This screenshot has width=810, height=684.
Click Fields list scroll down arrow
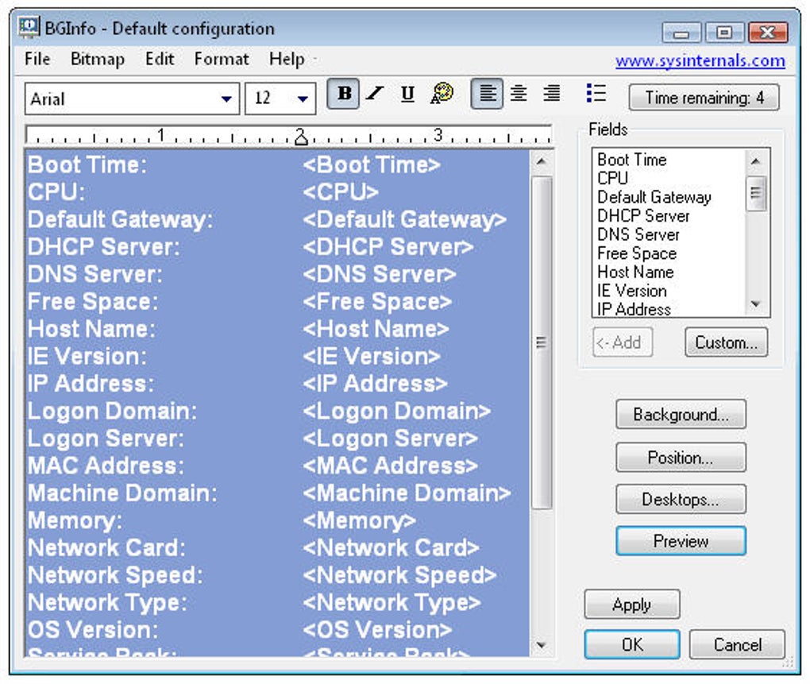coord(756,304)
